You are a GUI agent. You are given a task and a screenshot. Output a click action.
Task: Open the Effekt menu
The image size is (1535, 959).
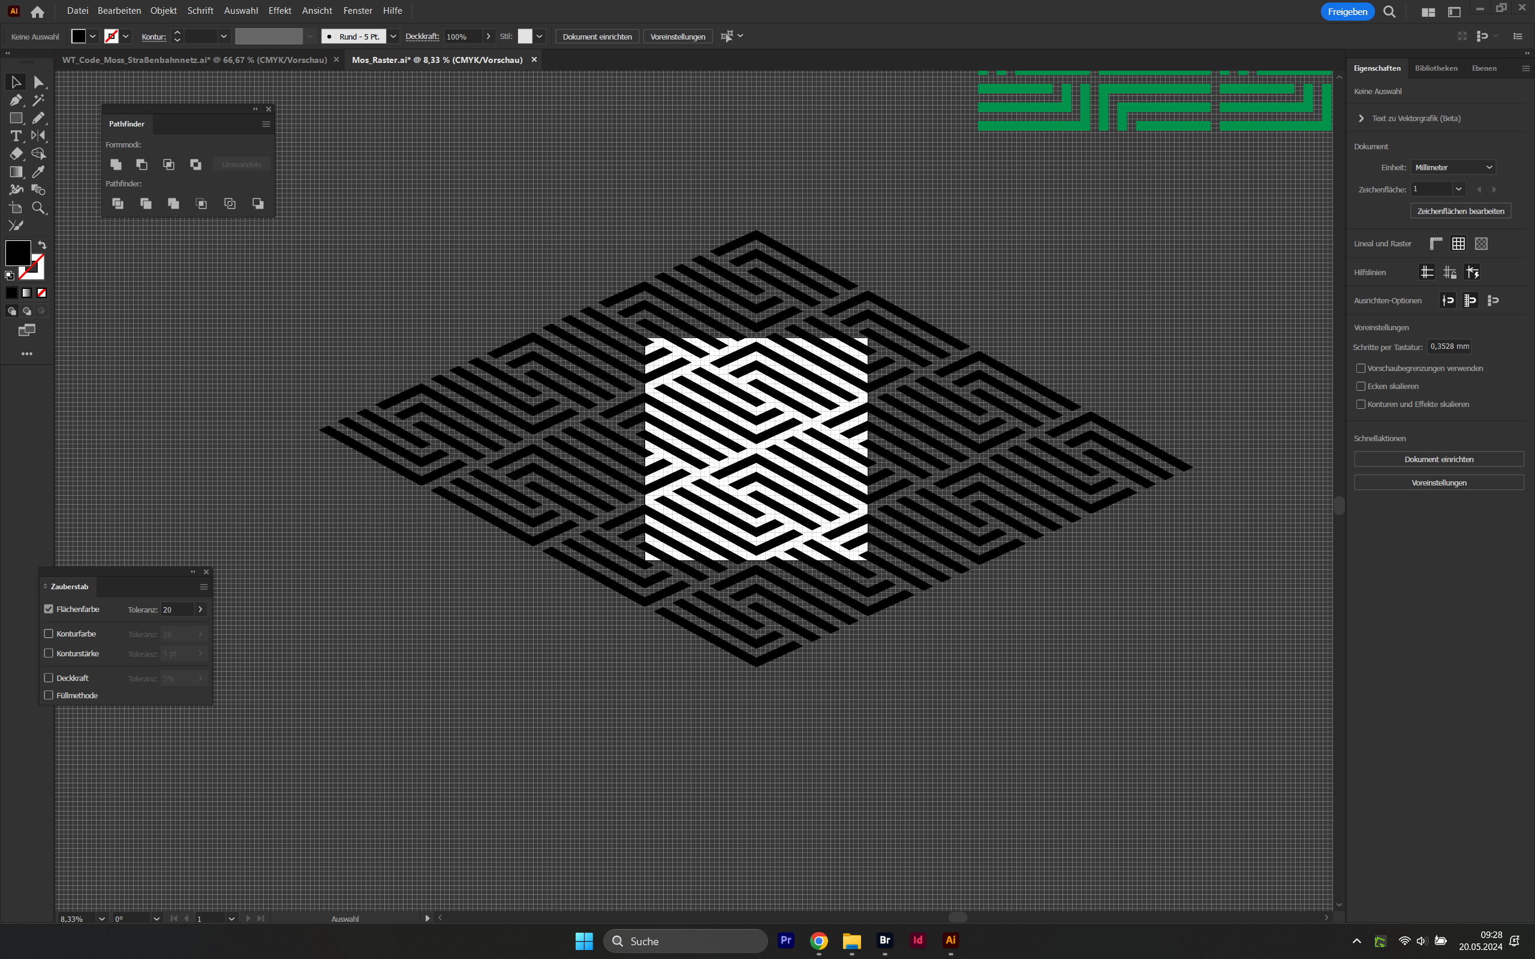tap(279, 11)
